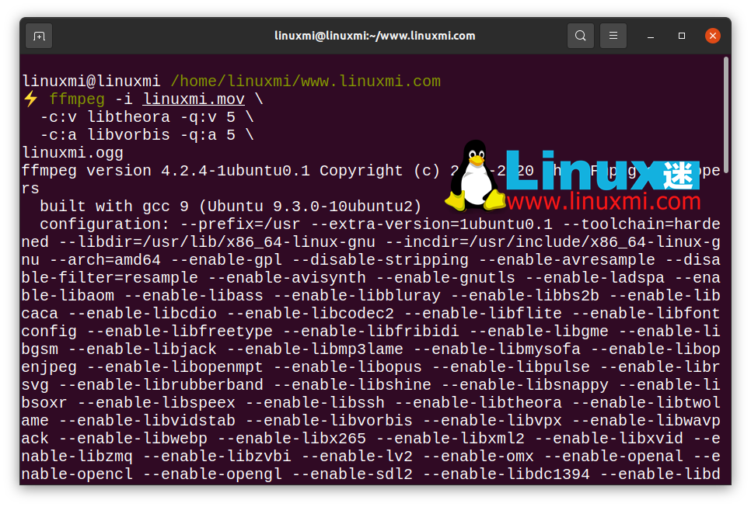Click the '--enable-libvidstab' flag

pos(147,421)
